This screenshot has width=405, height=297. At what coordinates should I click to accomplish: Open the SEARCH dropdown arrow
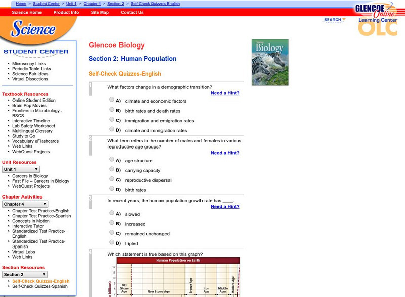point(344,19)
